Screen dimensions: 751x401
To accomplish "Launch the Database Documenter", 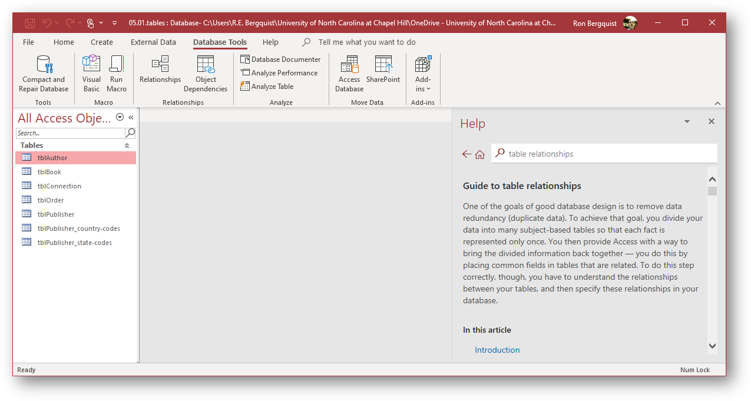I will click(x=280, y=59).
